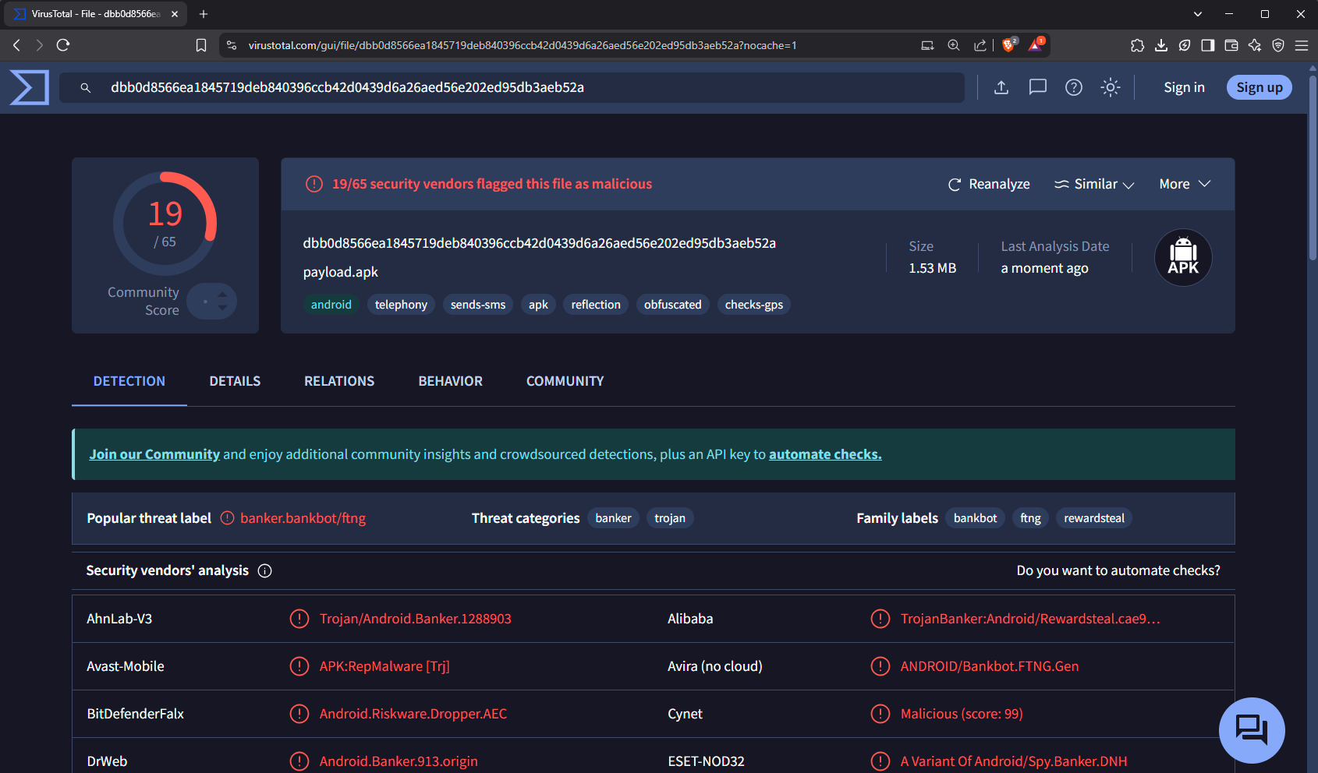Click Do you want to automate checks?
The image size is (1318, 773).
click(x=1118, y=571)
